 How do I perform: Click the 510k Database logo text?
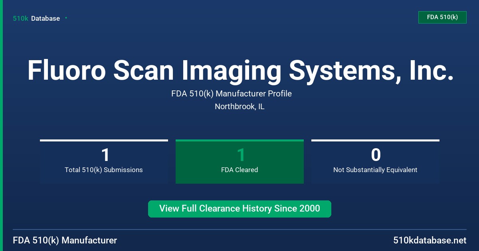pyautogui.click(x=36, y=18)
